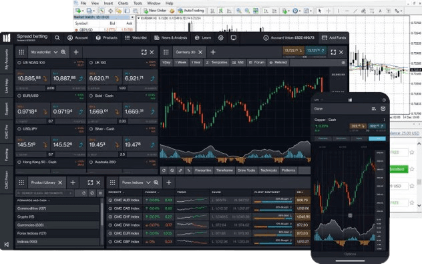The height and width of the screenshot is (264, 422).
Task: Add a new tab beside Product Library
Action: 73,182
